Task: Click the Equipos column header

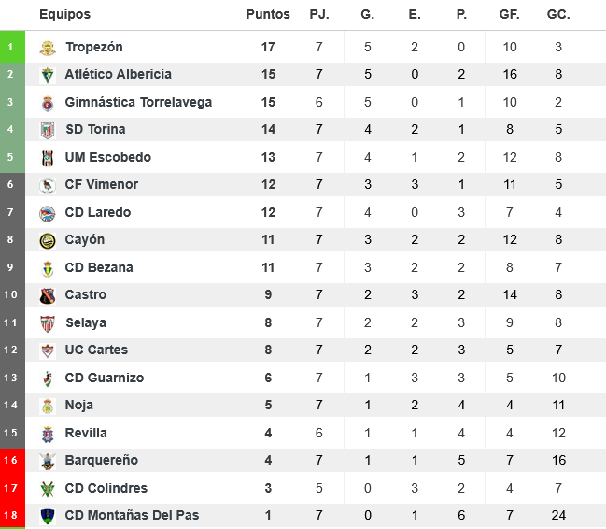Action: [x=65, y=15]
